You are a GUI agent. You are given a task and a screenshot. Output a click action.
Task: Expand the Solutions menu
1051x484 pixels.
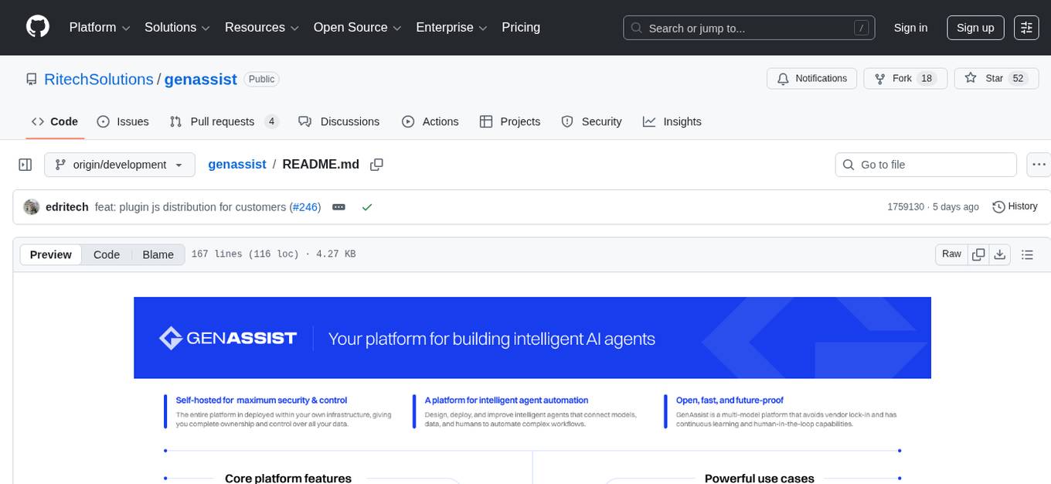(176, 27)
